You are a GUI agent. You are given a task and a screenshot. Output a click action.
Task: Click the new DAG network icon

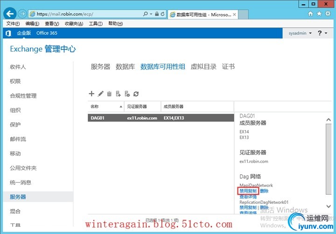point(127,94)
